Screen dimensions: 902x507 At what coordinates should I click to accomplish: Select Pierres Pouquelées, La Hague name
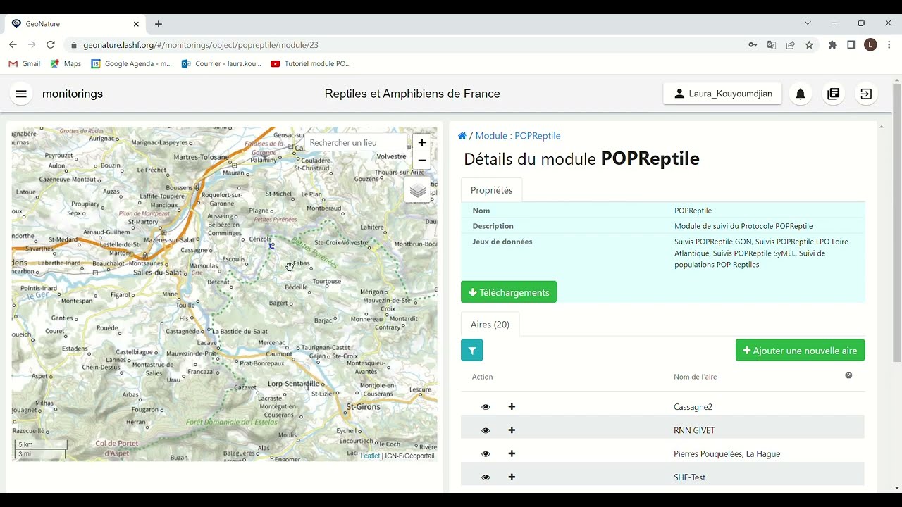[x=727, y=454]
